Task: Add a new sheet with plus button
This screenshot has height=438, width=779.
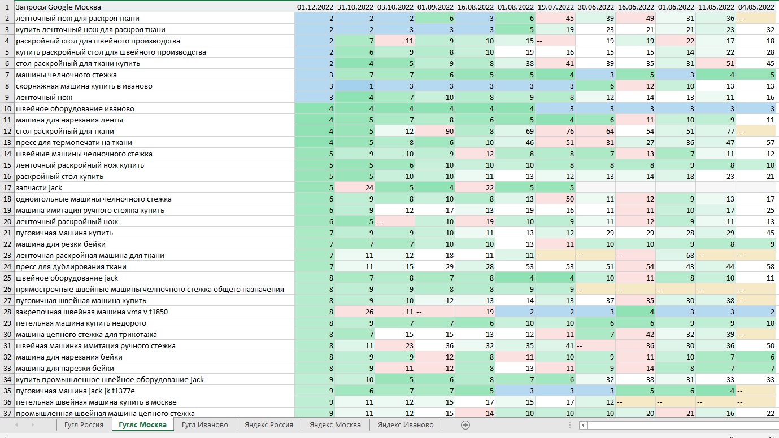Action: click(x=465, y=425)
